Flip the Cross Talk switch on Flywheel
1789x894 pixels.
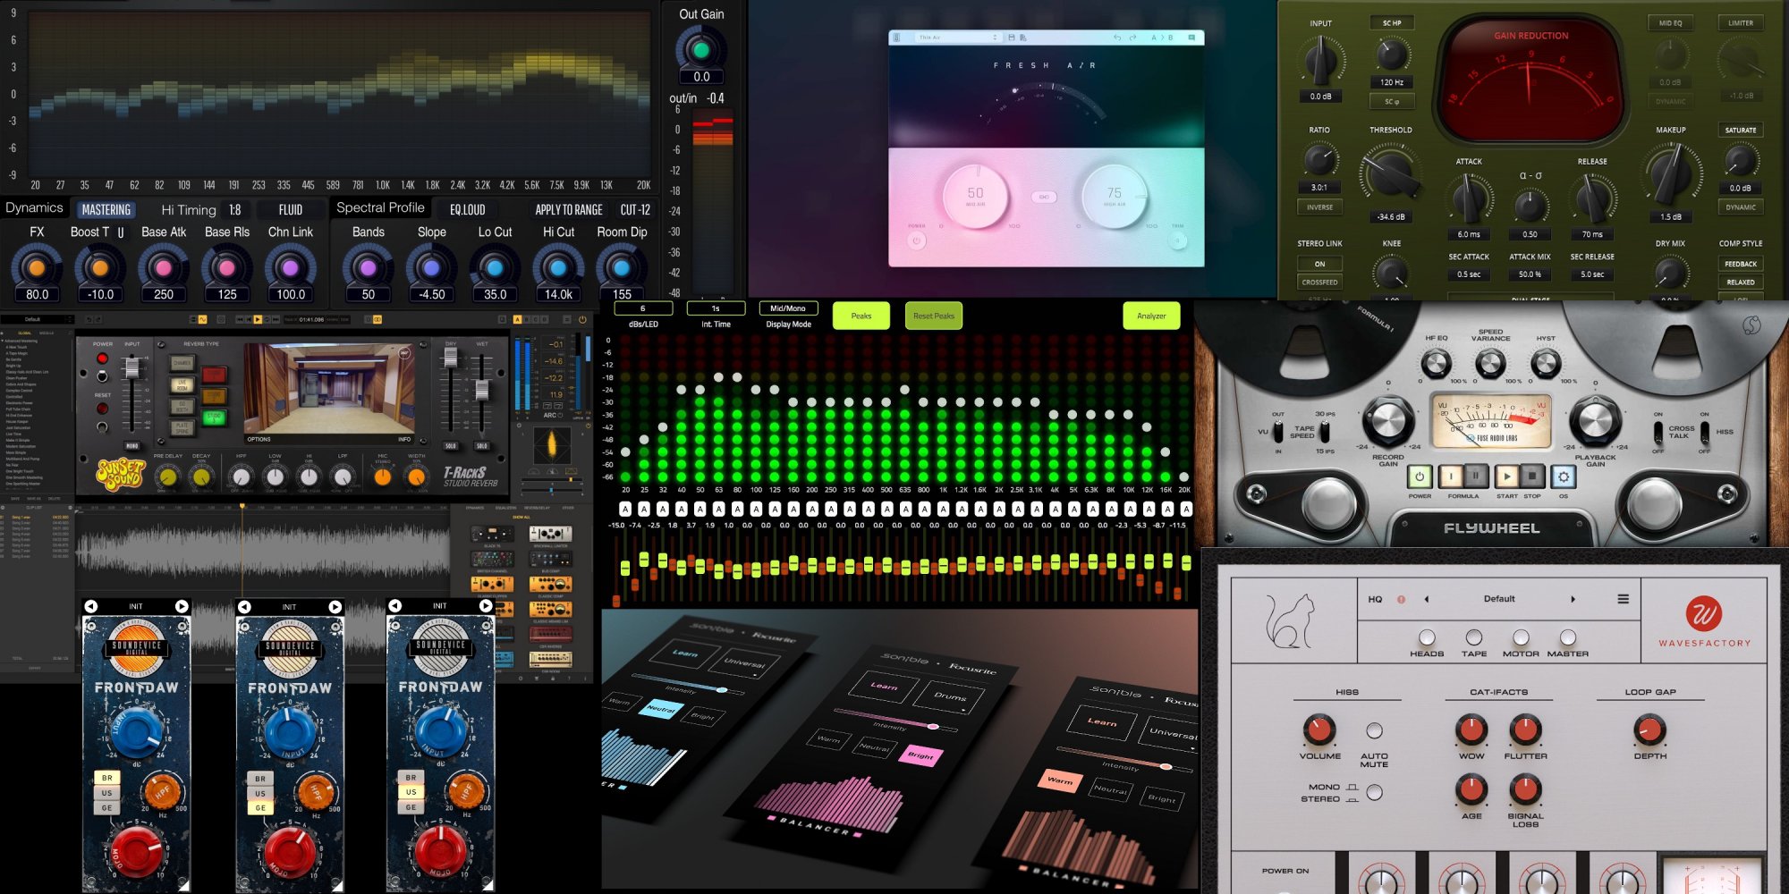point(1658,433)
